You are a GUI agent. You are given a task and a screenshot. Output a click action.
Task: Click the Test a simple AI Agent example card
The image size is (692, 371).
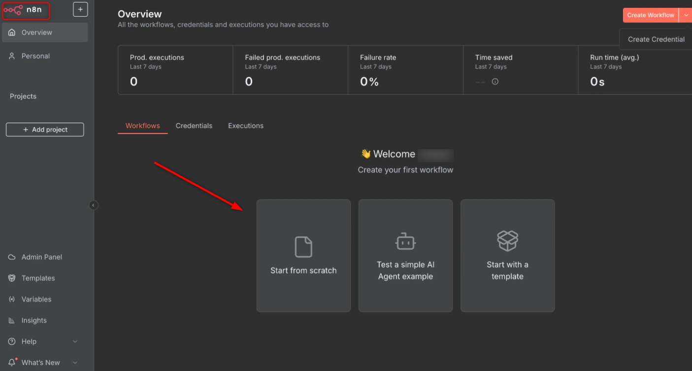pyautogui.click(x=405, y=256)
